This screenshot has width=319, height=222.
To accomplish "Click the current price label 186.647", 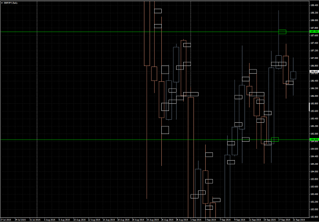I will click(313, 71).
